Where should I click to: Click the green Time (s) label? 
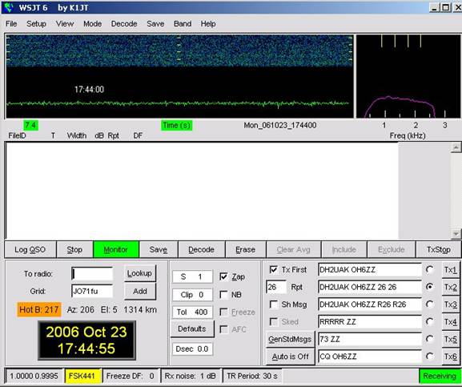pyautogui.click(x=176, y=125)
